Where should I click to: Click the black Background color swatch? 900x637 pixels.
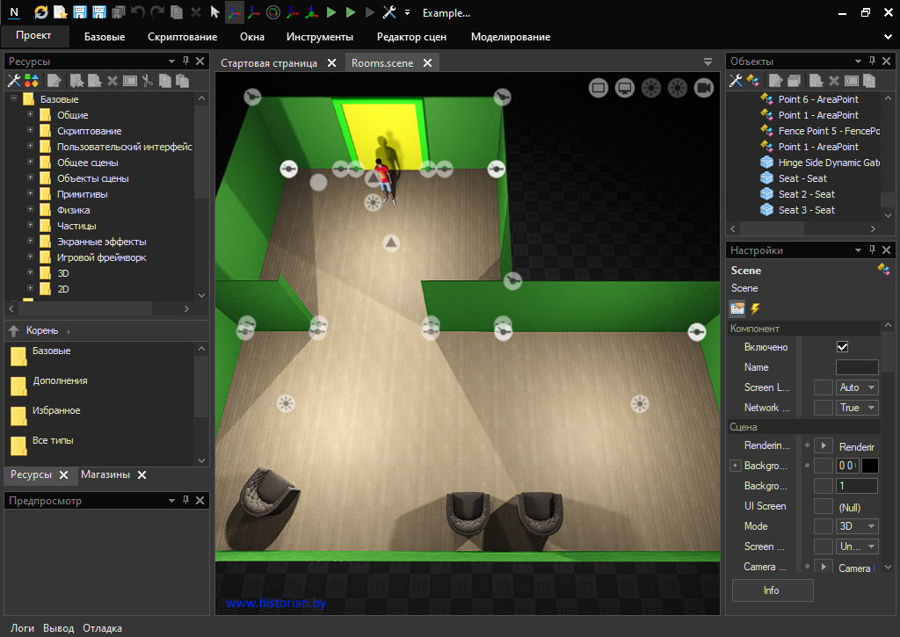tap(869, 466)
